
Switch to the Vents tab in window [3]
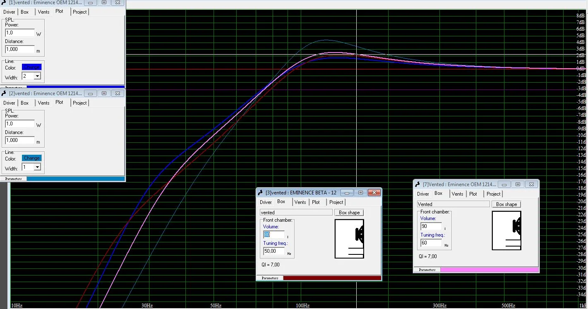point(300,202)
